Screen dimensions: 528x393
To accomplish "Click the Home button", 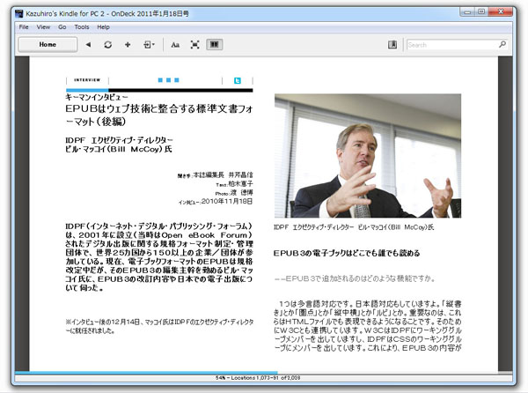I will [48, 44].
